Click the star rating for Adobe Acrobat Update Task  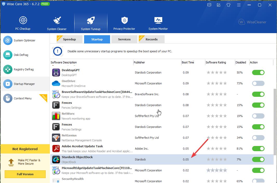(217, 149)
